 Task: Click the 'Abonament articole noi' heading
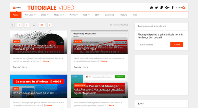click(153, 26)
